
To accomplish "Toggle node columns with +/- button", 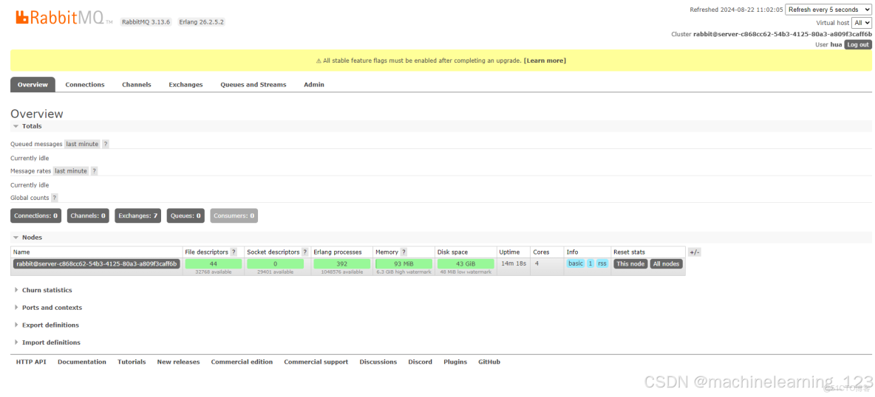I will point(694,252).
